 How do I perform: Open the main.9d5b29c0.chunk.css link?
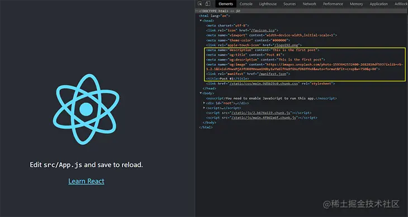tap(263, 84)
